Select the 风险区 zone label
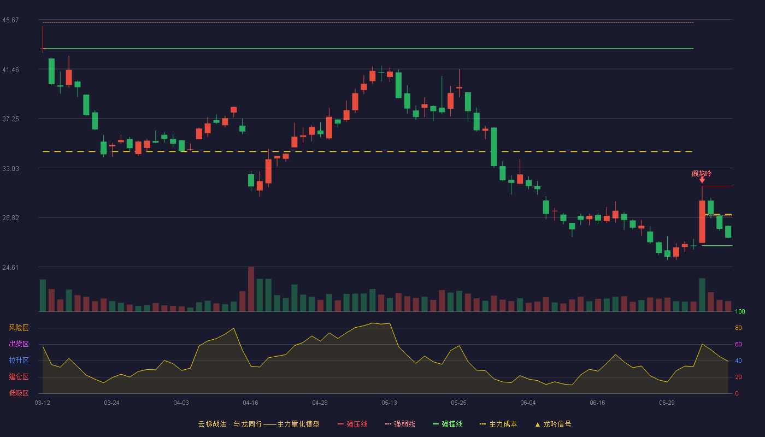 19,328
